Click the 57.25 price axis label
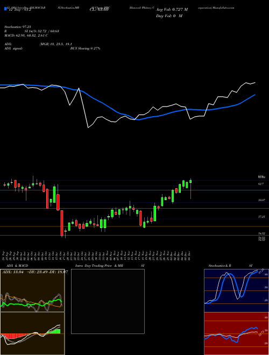Viewport: 269px width, 355px height. (x=261, y=217)
